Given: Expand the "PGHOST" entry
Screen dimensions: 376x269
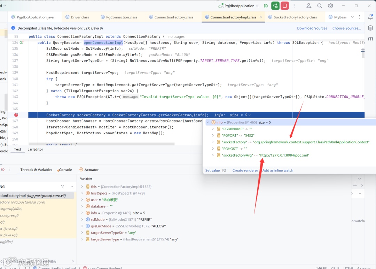Looking at the screenshot, I should [213, 149].
